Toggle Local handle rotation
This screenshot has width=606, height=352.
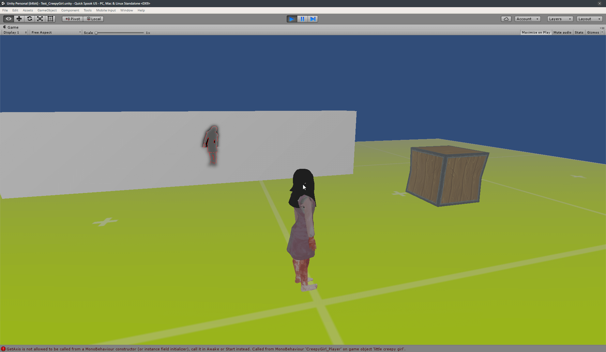click(x=94, y=19)
